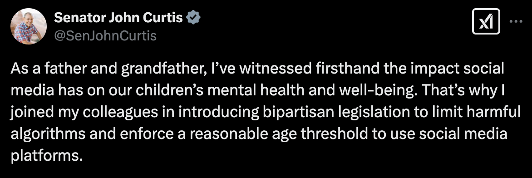Open the @SenJohnCurtis handle link
The image size is (532, 178).
click(105, 35)
